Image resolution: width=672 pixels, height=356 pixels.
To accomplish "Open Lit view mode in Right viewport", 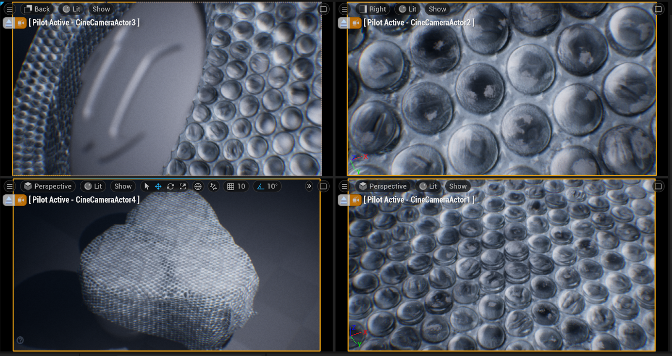I will click(407, 9).
